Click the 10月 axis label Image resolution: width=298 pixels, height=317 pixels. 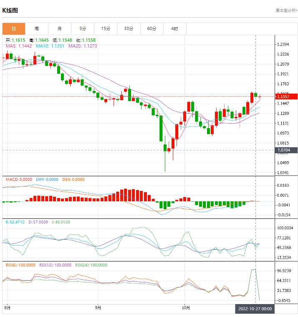pos(186,308)
